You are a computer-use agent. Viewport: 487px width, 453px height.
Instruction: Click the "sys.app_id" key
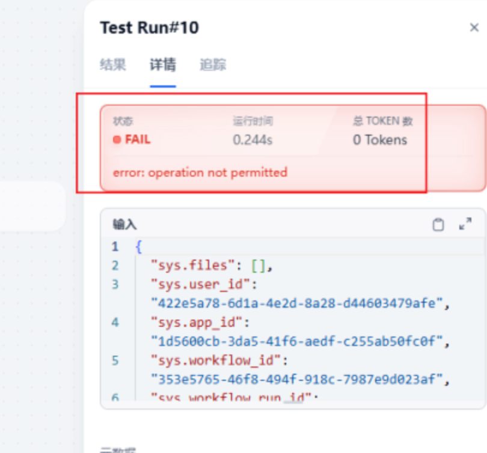(196, 323)
